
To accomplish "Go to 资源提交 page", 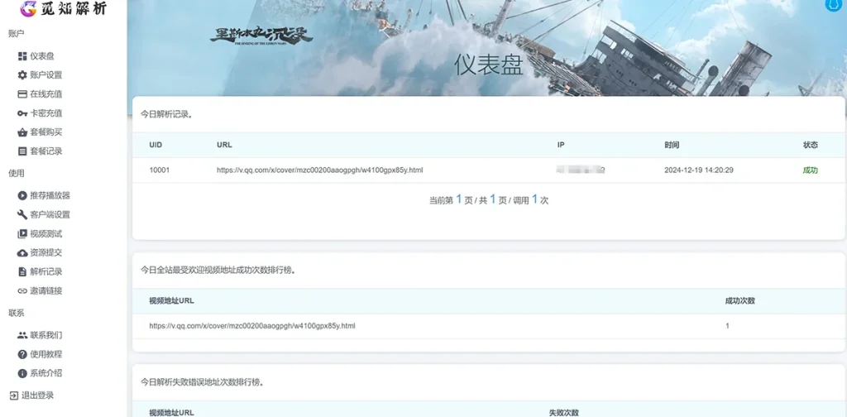I will 45,253.
